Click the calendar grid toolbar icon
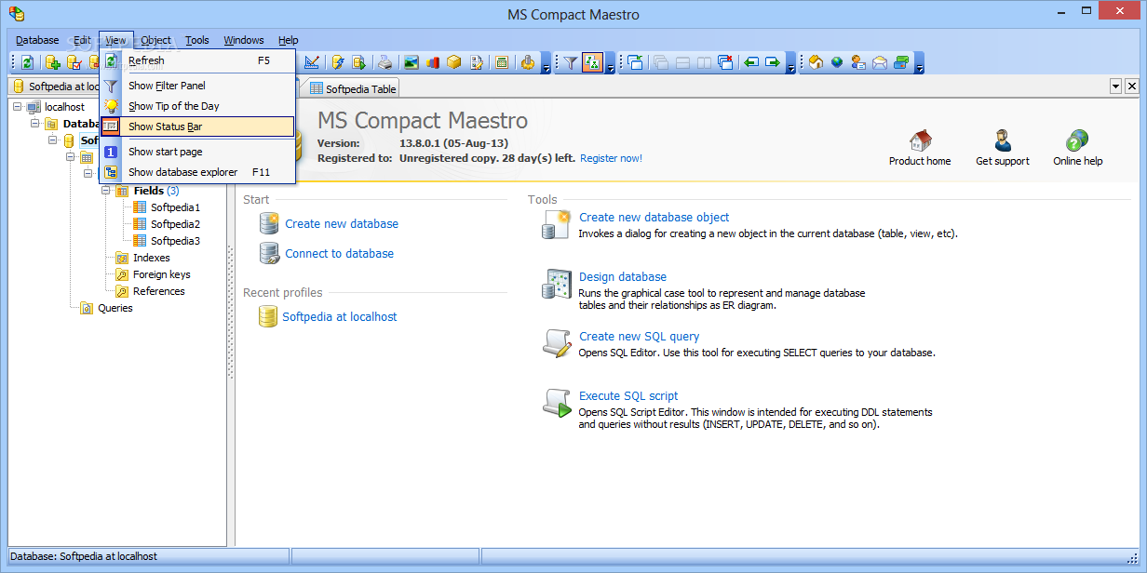 coord(502,62)
